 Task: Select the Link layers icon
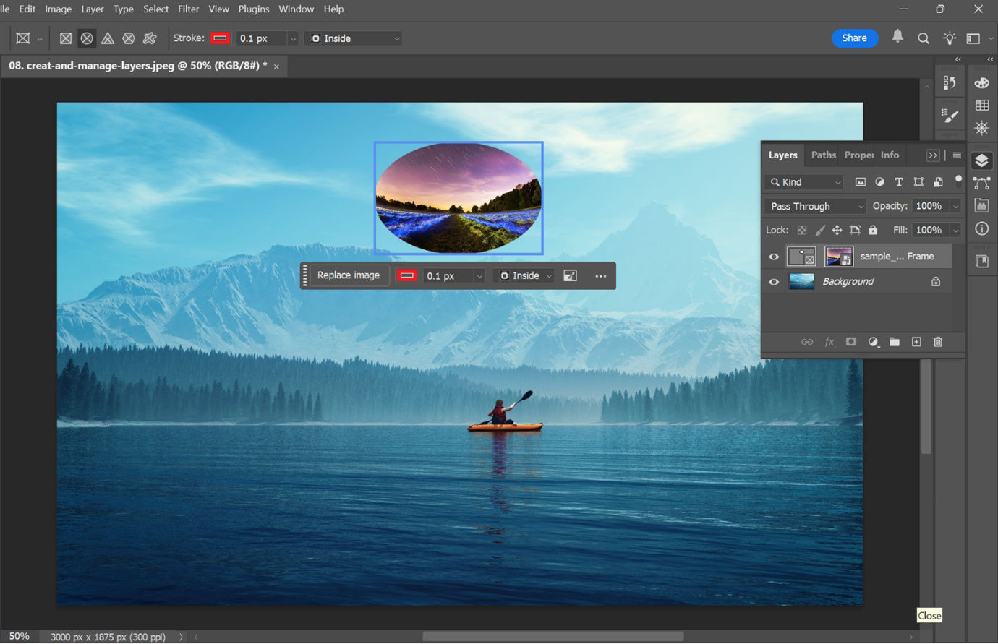pos(807,342)
